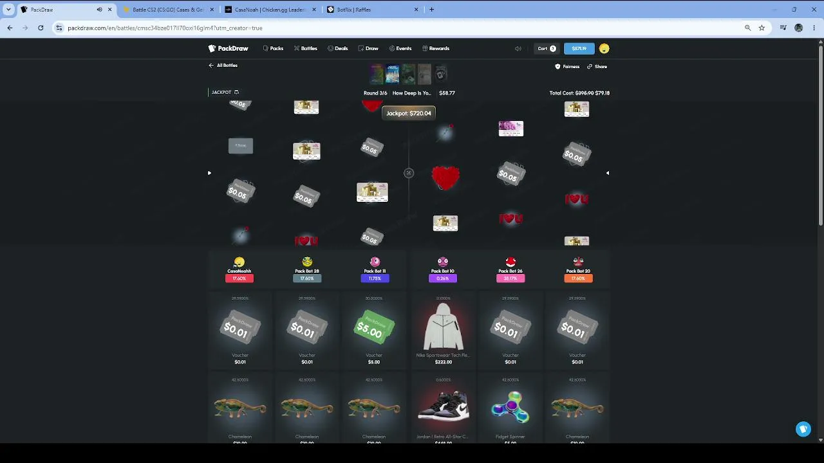Image resolution: width=824 pixels, height=463 pixels.
Task: Select the fifth pack thumbnail in round list
Action: pyautogui.click(x=440, y=74)
